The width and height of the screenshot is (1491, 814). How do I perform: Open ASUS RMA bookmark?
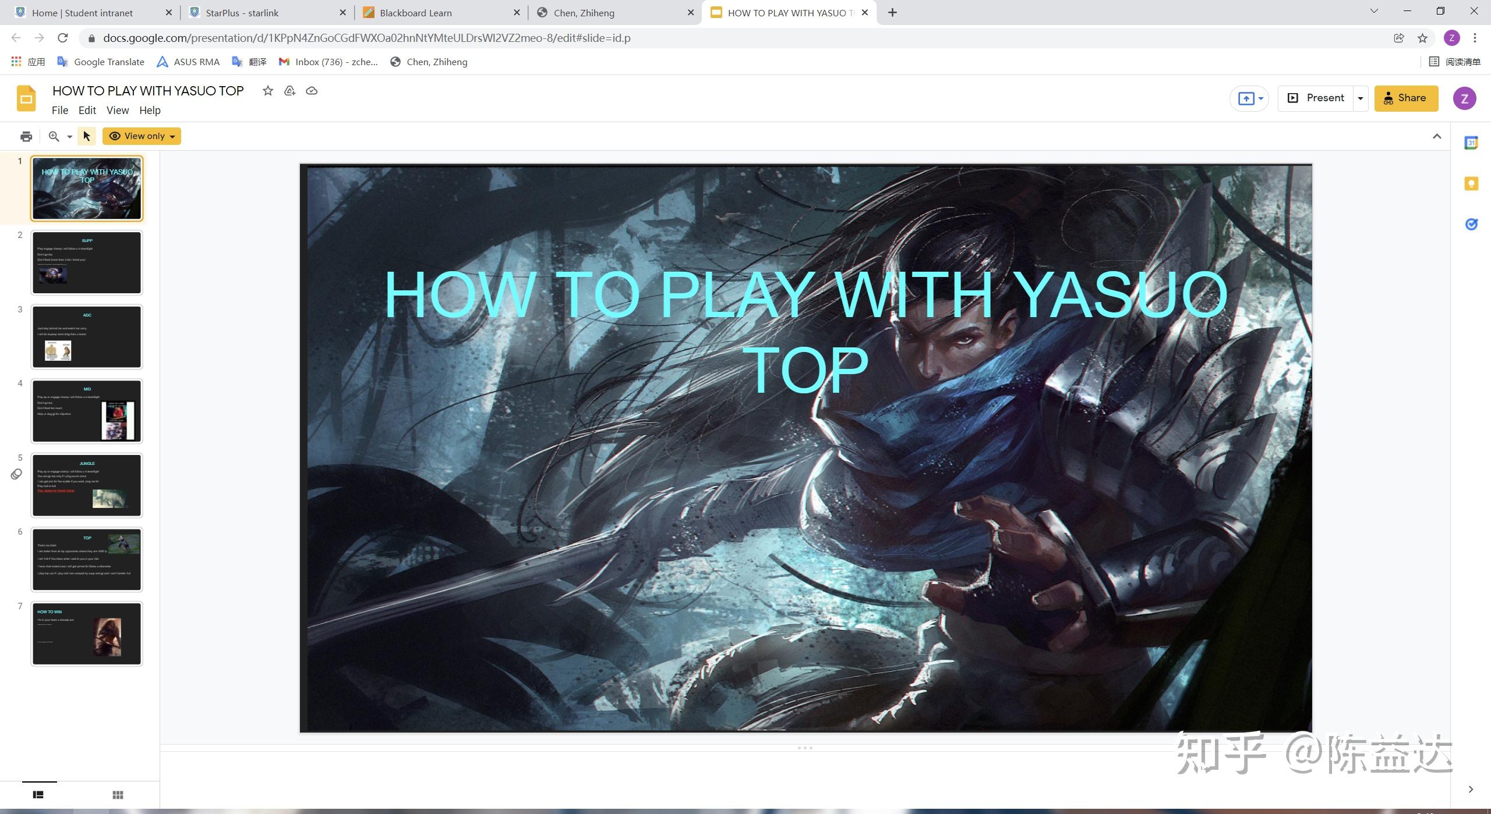[x=188, y=62]
